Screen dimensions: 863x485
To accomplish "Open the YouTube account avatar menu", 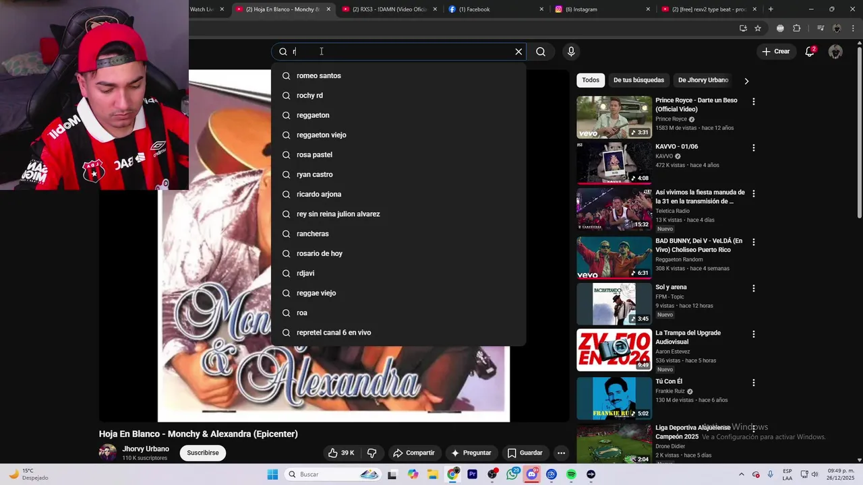I will click(x=835, y=52).
